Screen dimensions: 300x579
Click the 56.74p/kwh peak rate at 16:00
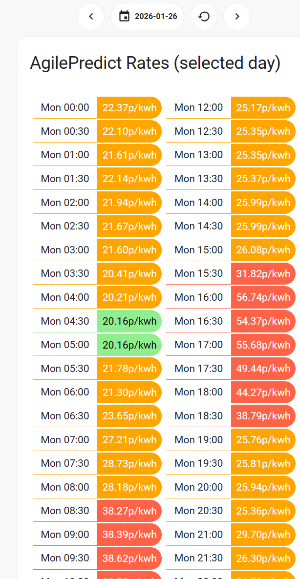point(263,297)
